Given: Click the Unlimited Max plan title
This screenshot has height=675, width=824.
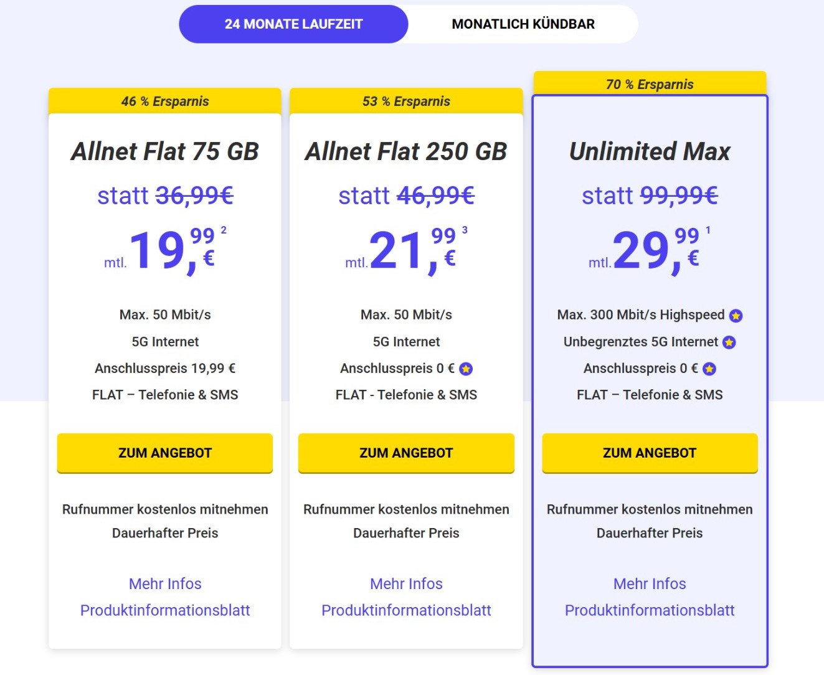Looking at the screenshot, I should pos(650,151).
